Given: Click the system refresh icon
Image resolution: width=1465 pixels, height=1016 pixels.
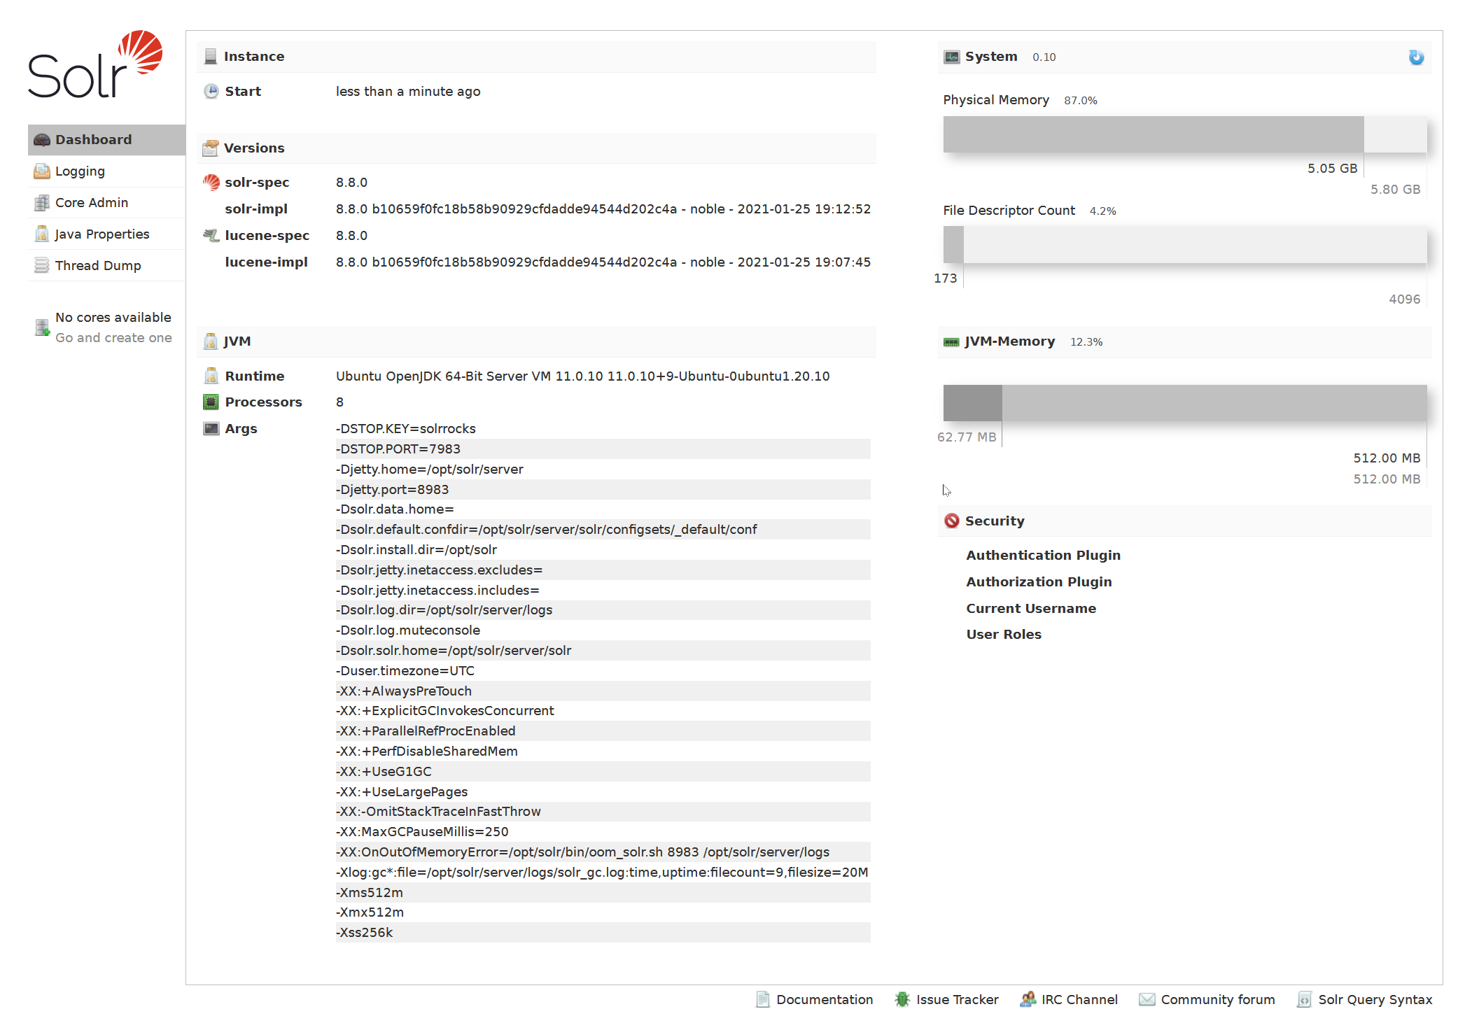Looking at the screenshot, I should [x=1415, y=57].
